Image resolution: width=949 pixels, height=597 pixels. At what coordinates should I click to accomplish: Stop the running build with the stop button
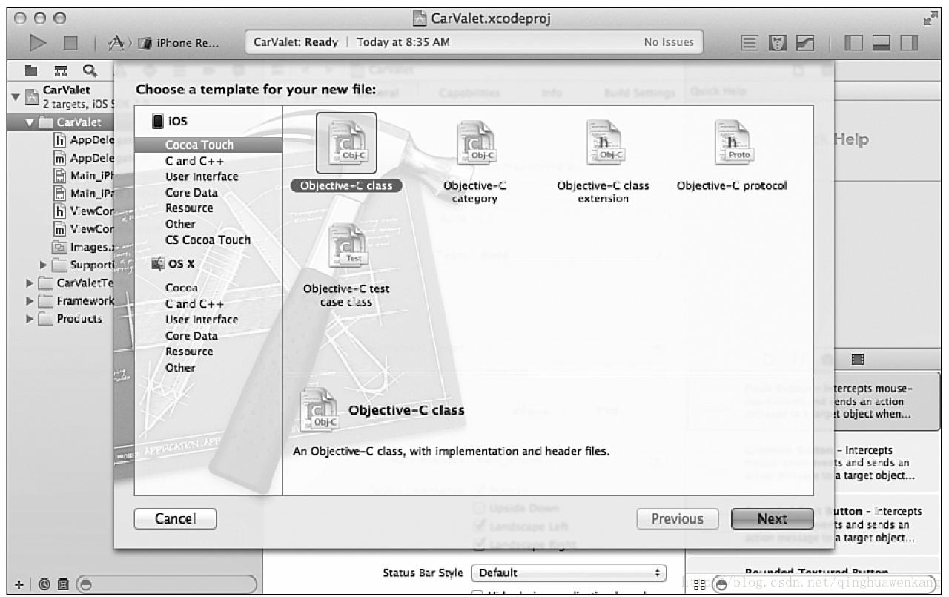(70, 43)
